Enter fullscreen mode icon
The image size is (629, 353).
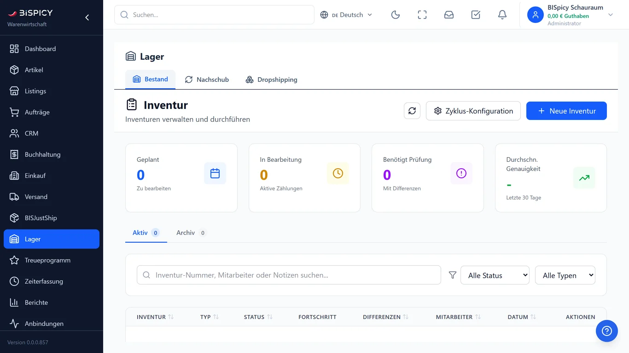(x=422, y=15)
